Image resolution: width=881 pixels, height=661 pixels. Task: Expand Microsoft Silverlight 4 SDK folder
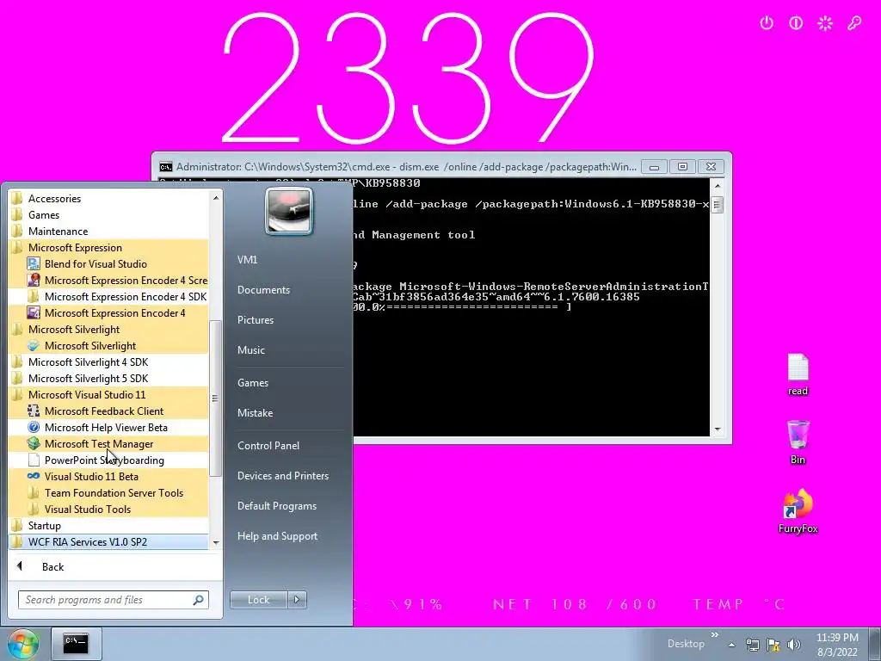[x=108, y=362]
